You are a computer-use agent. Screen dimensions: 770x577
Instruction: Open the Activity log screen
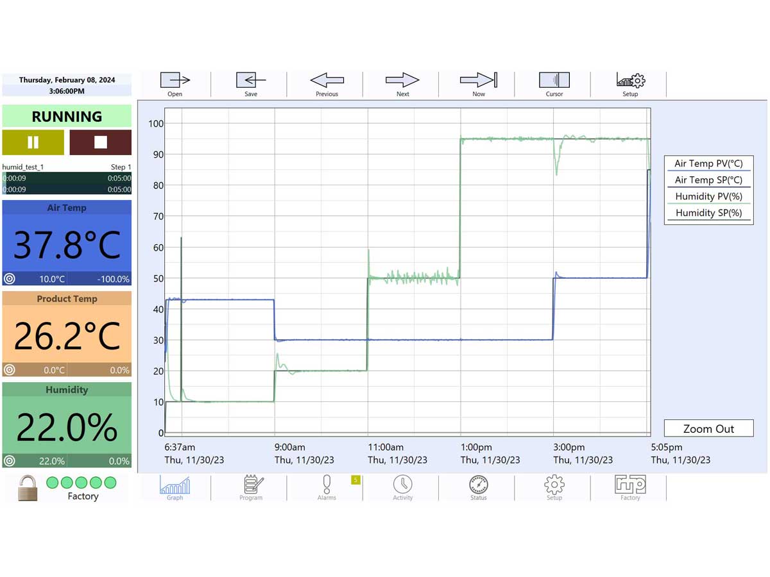point(402,487)
